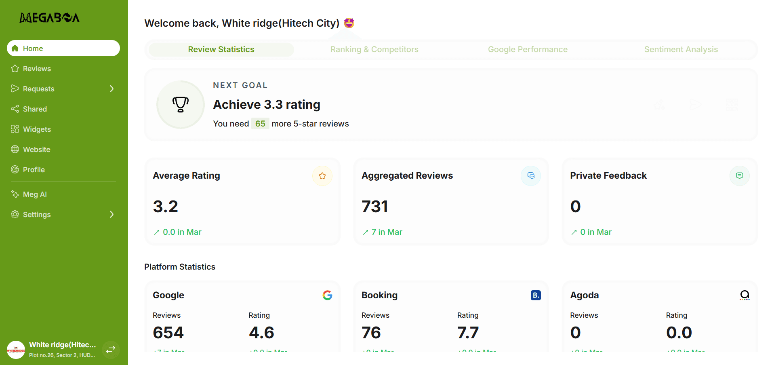This screenshot has width=774, height=365.
Task: Open Profile via the Google G icon
Action: pos(15,169)
